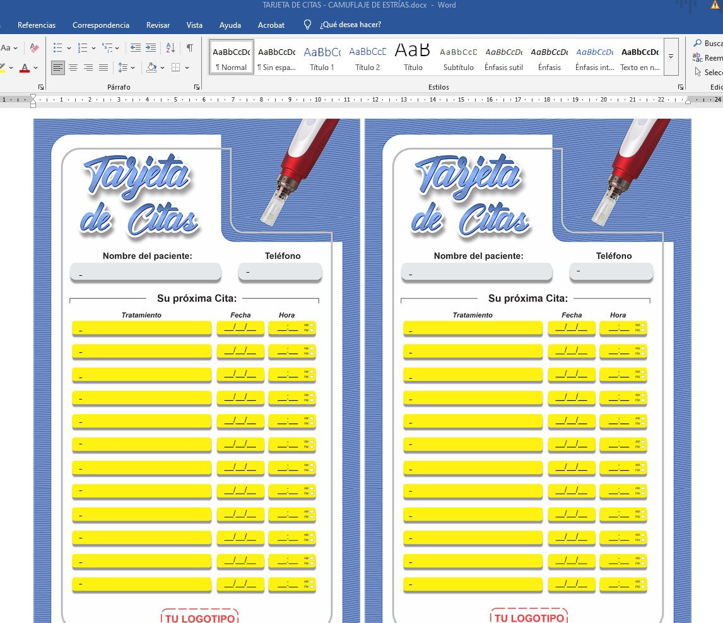Click the ¿Qué desea hacer? search box

pyautogui.click(x=350, y=25)
